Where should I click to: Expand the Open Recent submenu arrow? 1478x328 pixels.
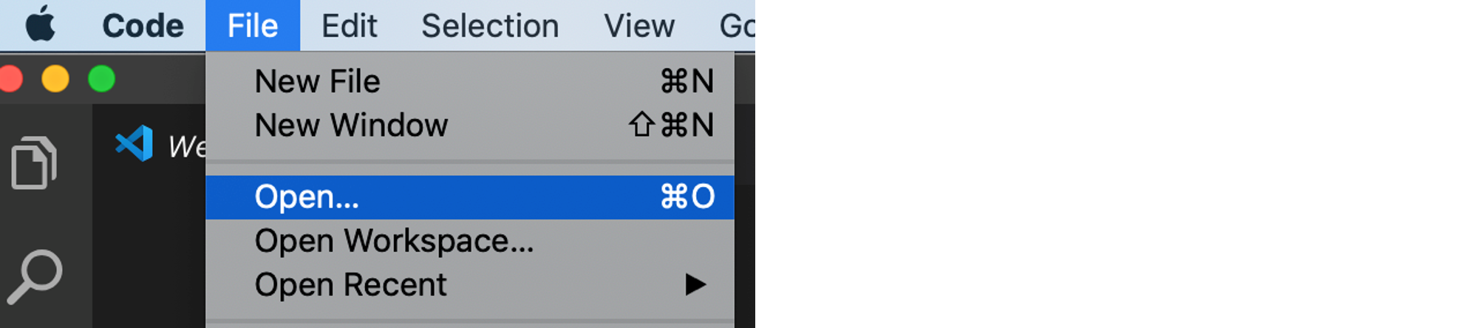tap(695, 284)
